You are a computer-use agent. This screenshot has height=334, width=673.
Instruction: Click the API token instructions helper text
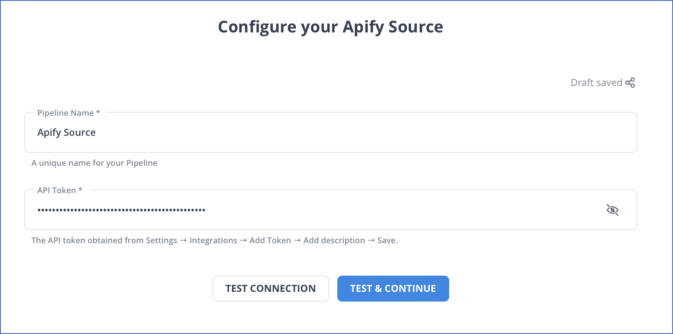214,240
